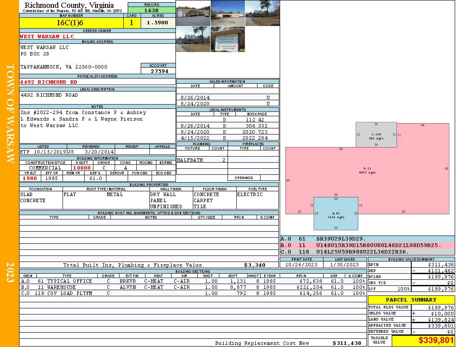Click the notes line starting Ins #2022-294
456x347 pixels.
pos(83,112)
